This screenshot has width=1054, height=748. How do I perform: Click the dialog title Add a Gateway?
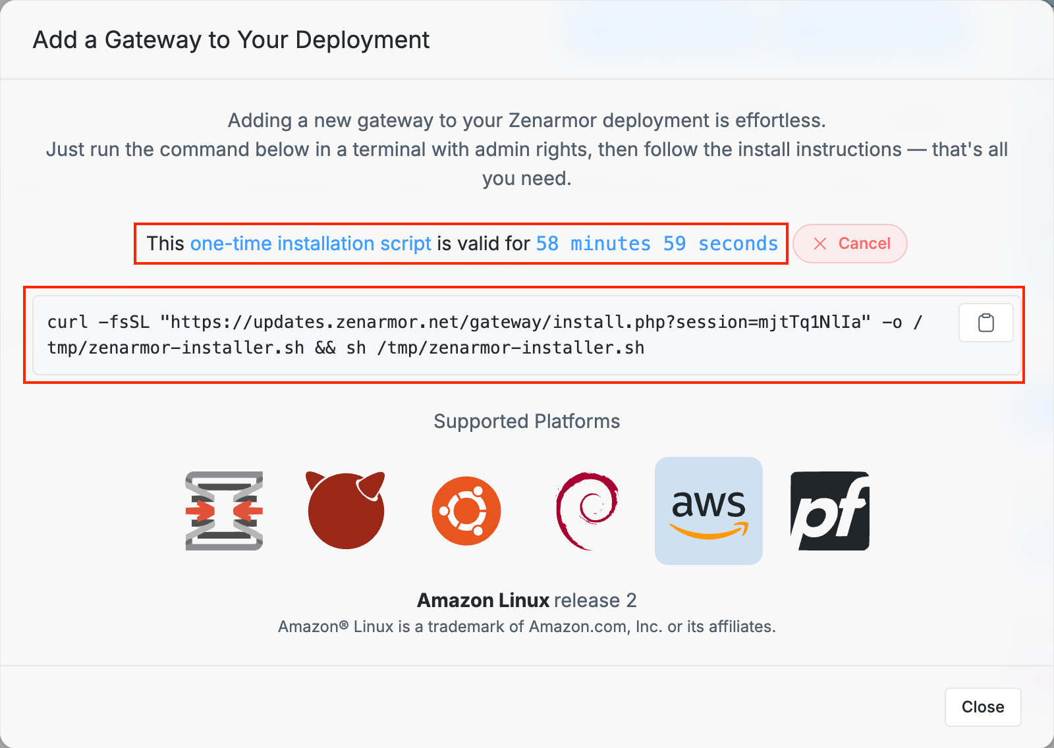(231, 40)
